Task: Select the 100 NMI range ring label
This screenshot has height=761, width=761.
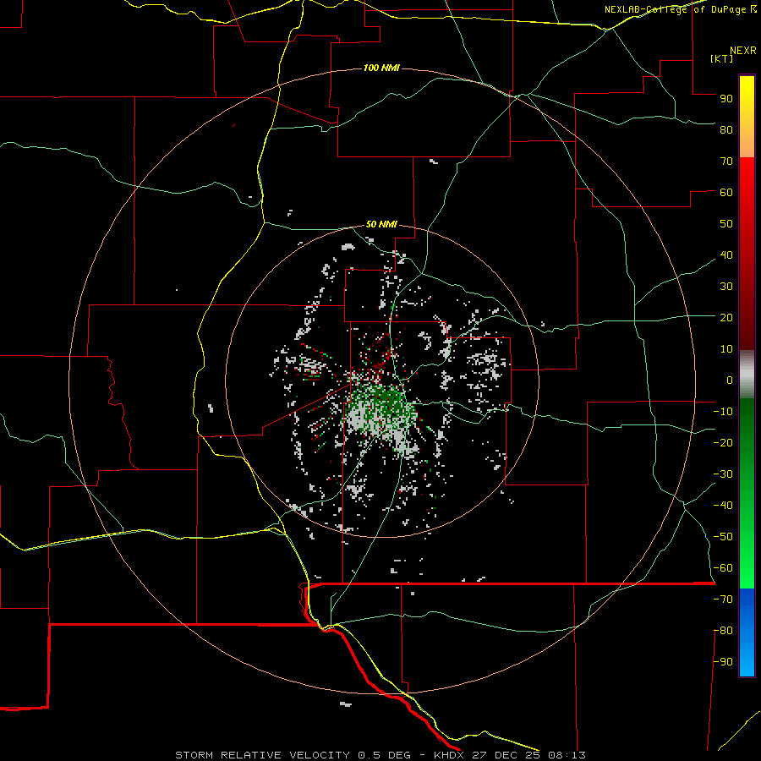Action: point(381,68)
